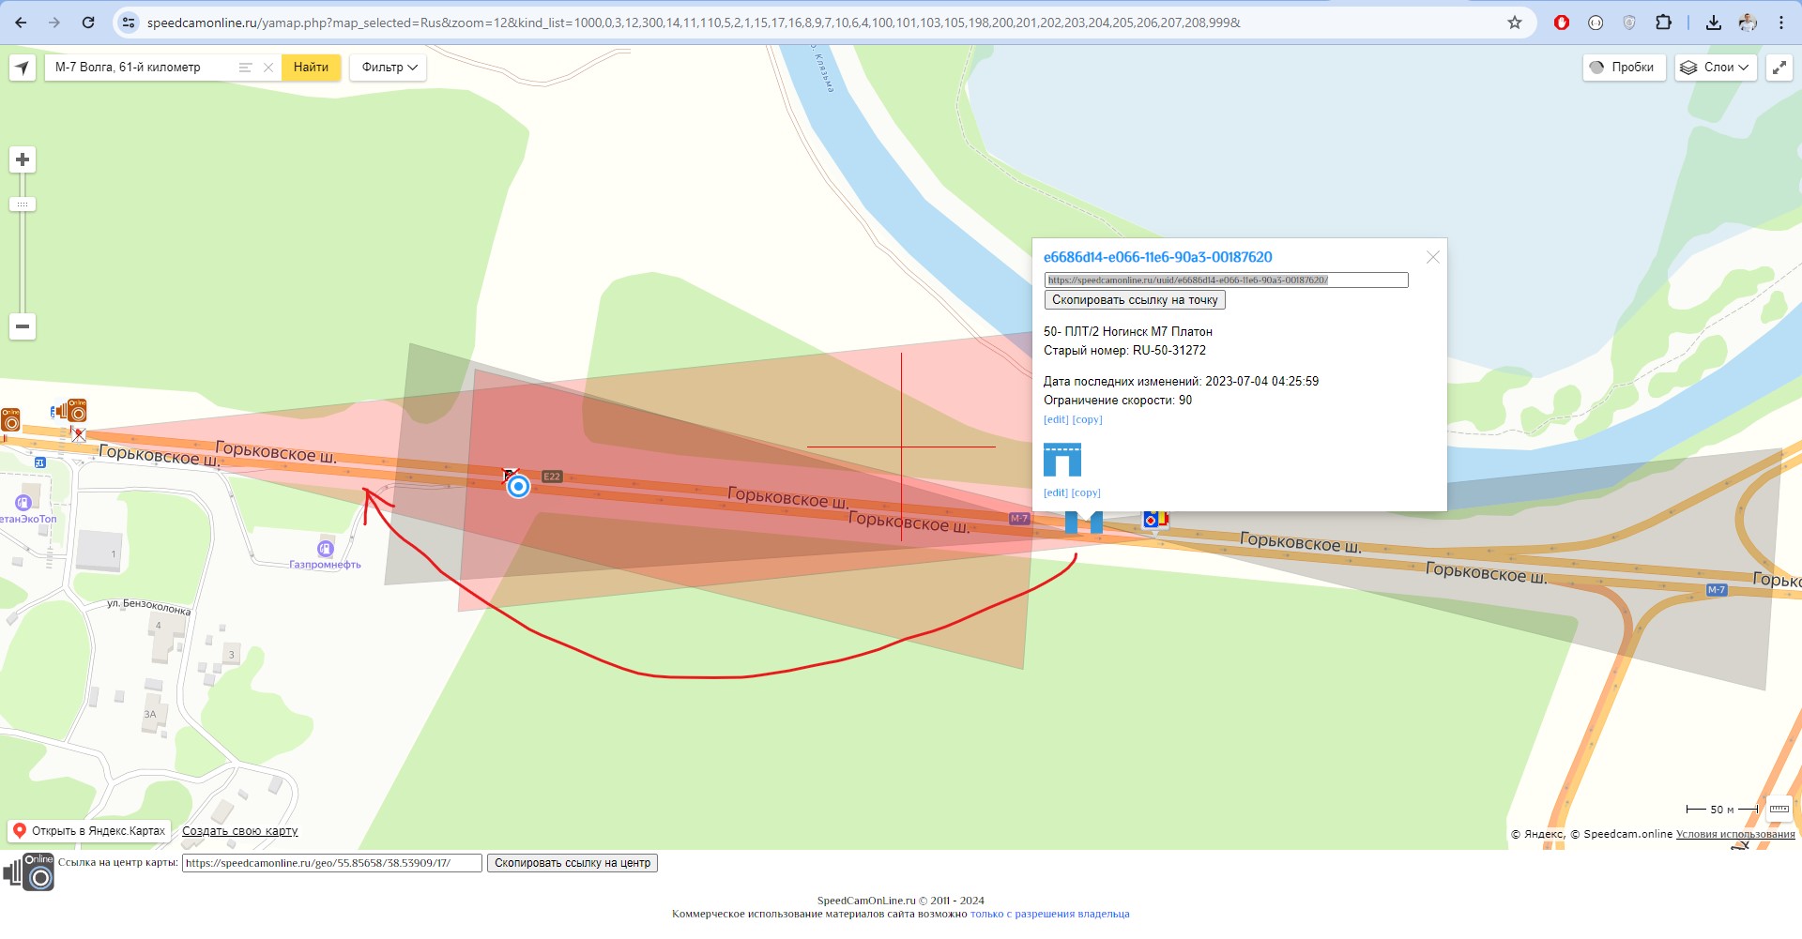Zoom in with the map plus button

[x=23, y=160]
